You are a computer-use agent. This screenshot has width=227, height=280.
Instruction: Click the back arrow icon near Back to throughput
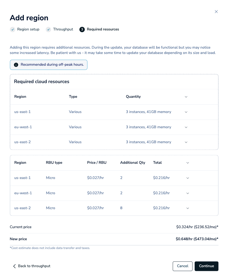pos(14,266)
